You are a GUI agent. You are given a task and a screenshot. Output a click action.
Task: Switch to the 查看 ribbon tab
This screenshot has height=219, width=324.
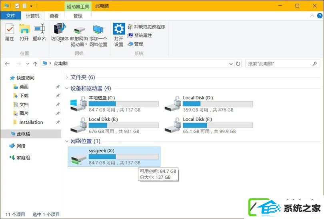coord(54,16)
